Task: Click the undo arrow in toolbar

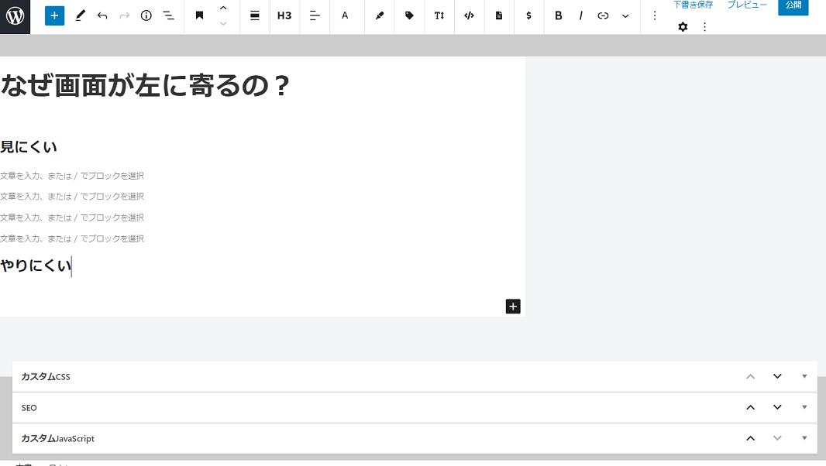Action: (102, 15)
